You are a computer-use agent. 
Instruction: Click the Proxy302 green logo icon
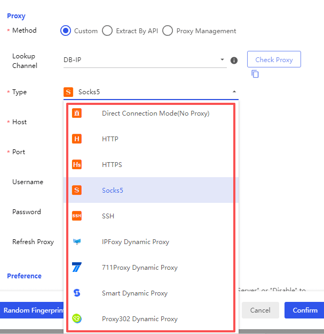pyautogui.click(x=77, y=318)
